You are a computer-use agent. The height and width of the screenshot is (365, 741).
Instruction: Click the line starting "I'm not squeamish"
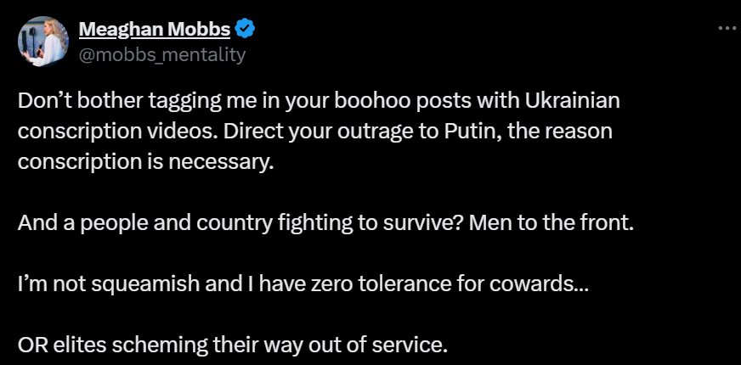point(303,284)
